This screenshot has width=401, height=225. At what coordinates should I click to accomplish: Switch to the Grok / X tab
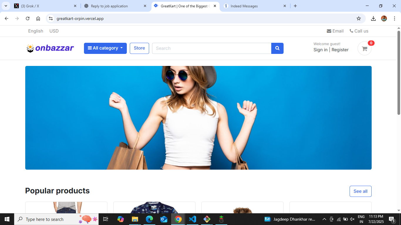[x=46, y=6]
